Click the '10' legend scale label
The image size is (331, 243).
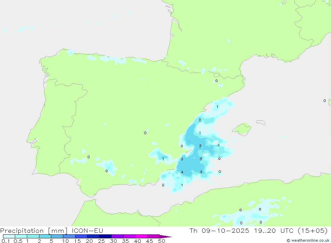tap(66, 241)
